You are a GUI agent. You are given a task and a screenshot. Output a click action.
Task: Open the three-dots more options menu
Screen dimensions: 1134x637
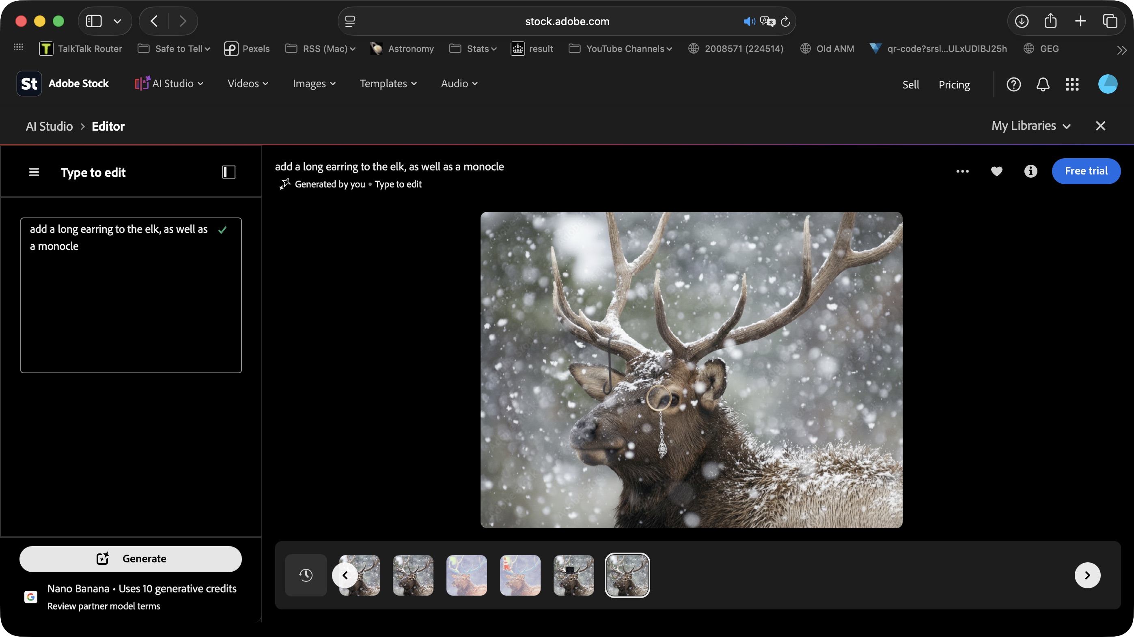pyautogui.click(x=962, y=171)
